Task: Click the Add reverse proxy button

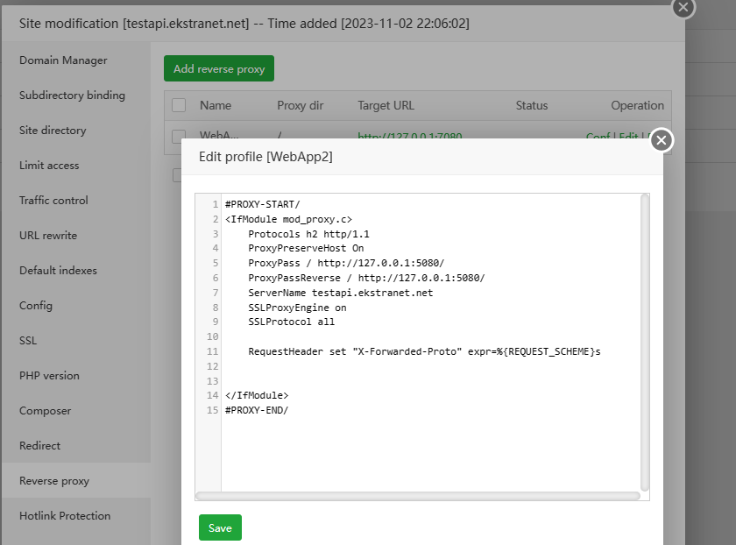Action: tap(219, 68)
